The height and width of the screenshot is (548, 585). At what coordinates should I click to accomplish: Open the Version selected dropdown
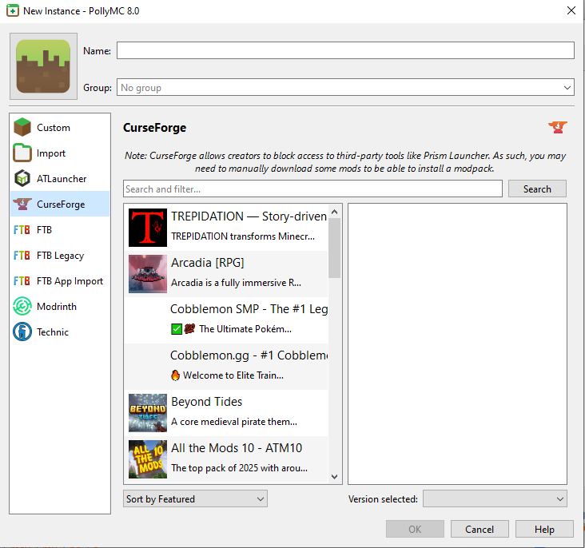495,498
